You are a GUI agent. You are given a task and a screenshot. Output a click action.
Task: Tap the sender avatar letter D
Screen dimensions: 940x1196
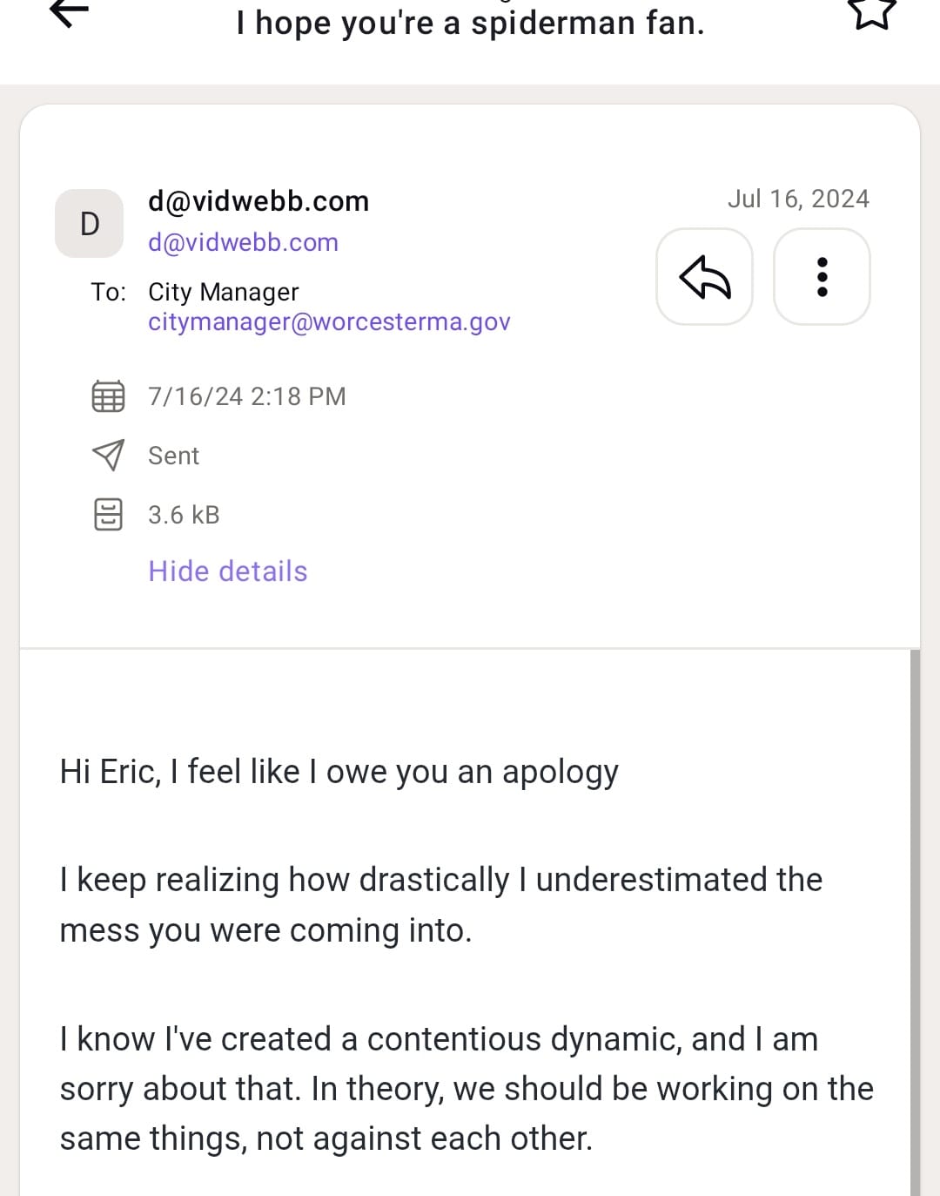coord(90,224)
